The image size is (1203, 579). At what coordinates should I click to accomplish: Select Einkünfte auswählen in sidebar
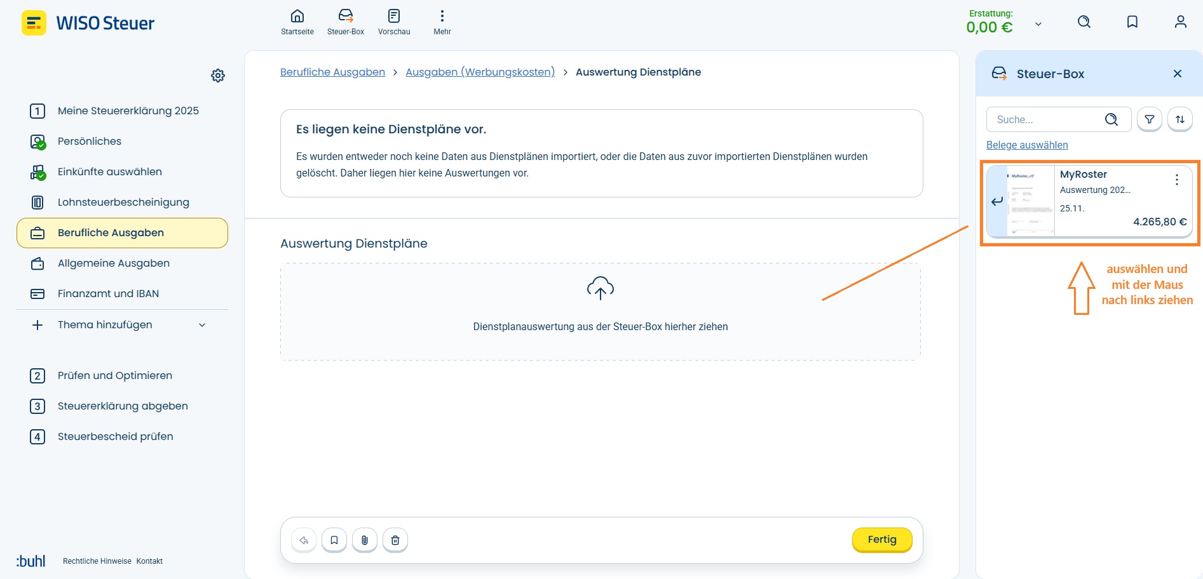122,172
